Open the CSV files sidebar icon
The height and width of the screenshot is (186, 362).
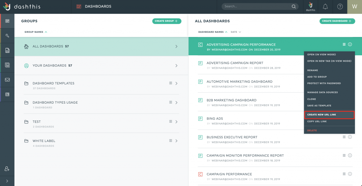click(x=7, y=50)
